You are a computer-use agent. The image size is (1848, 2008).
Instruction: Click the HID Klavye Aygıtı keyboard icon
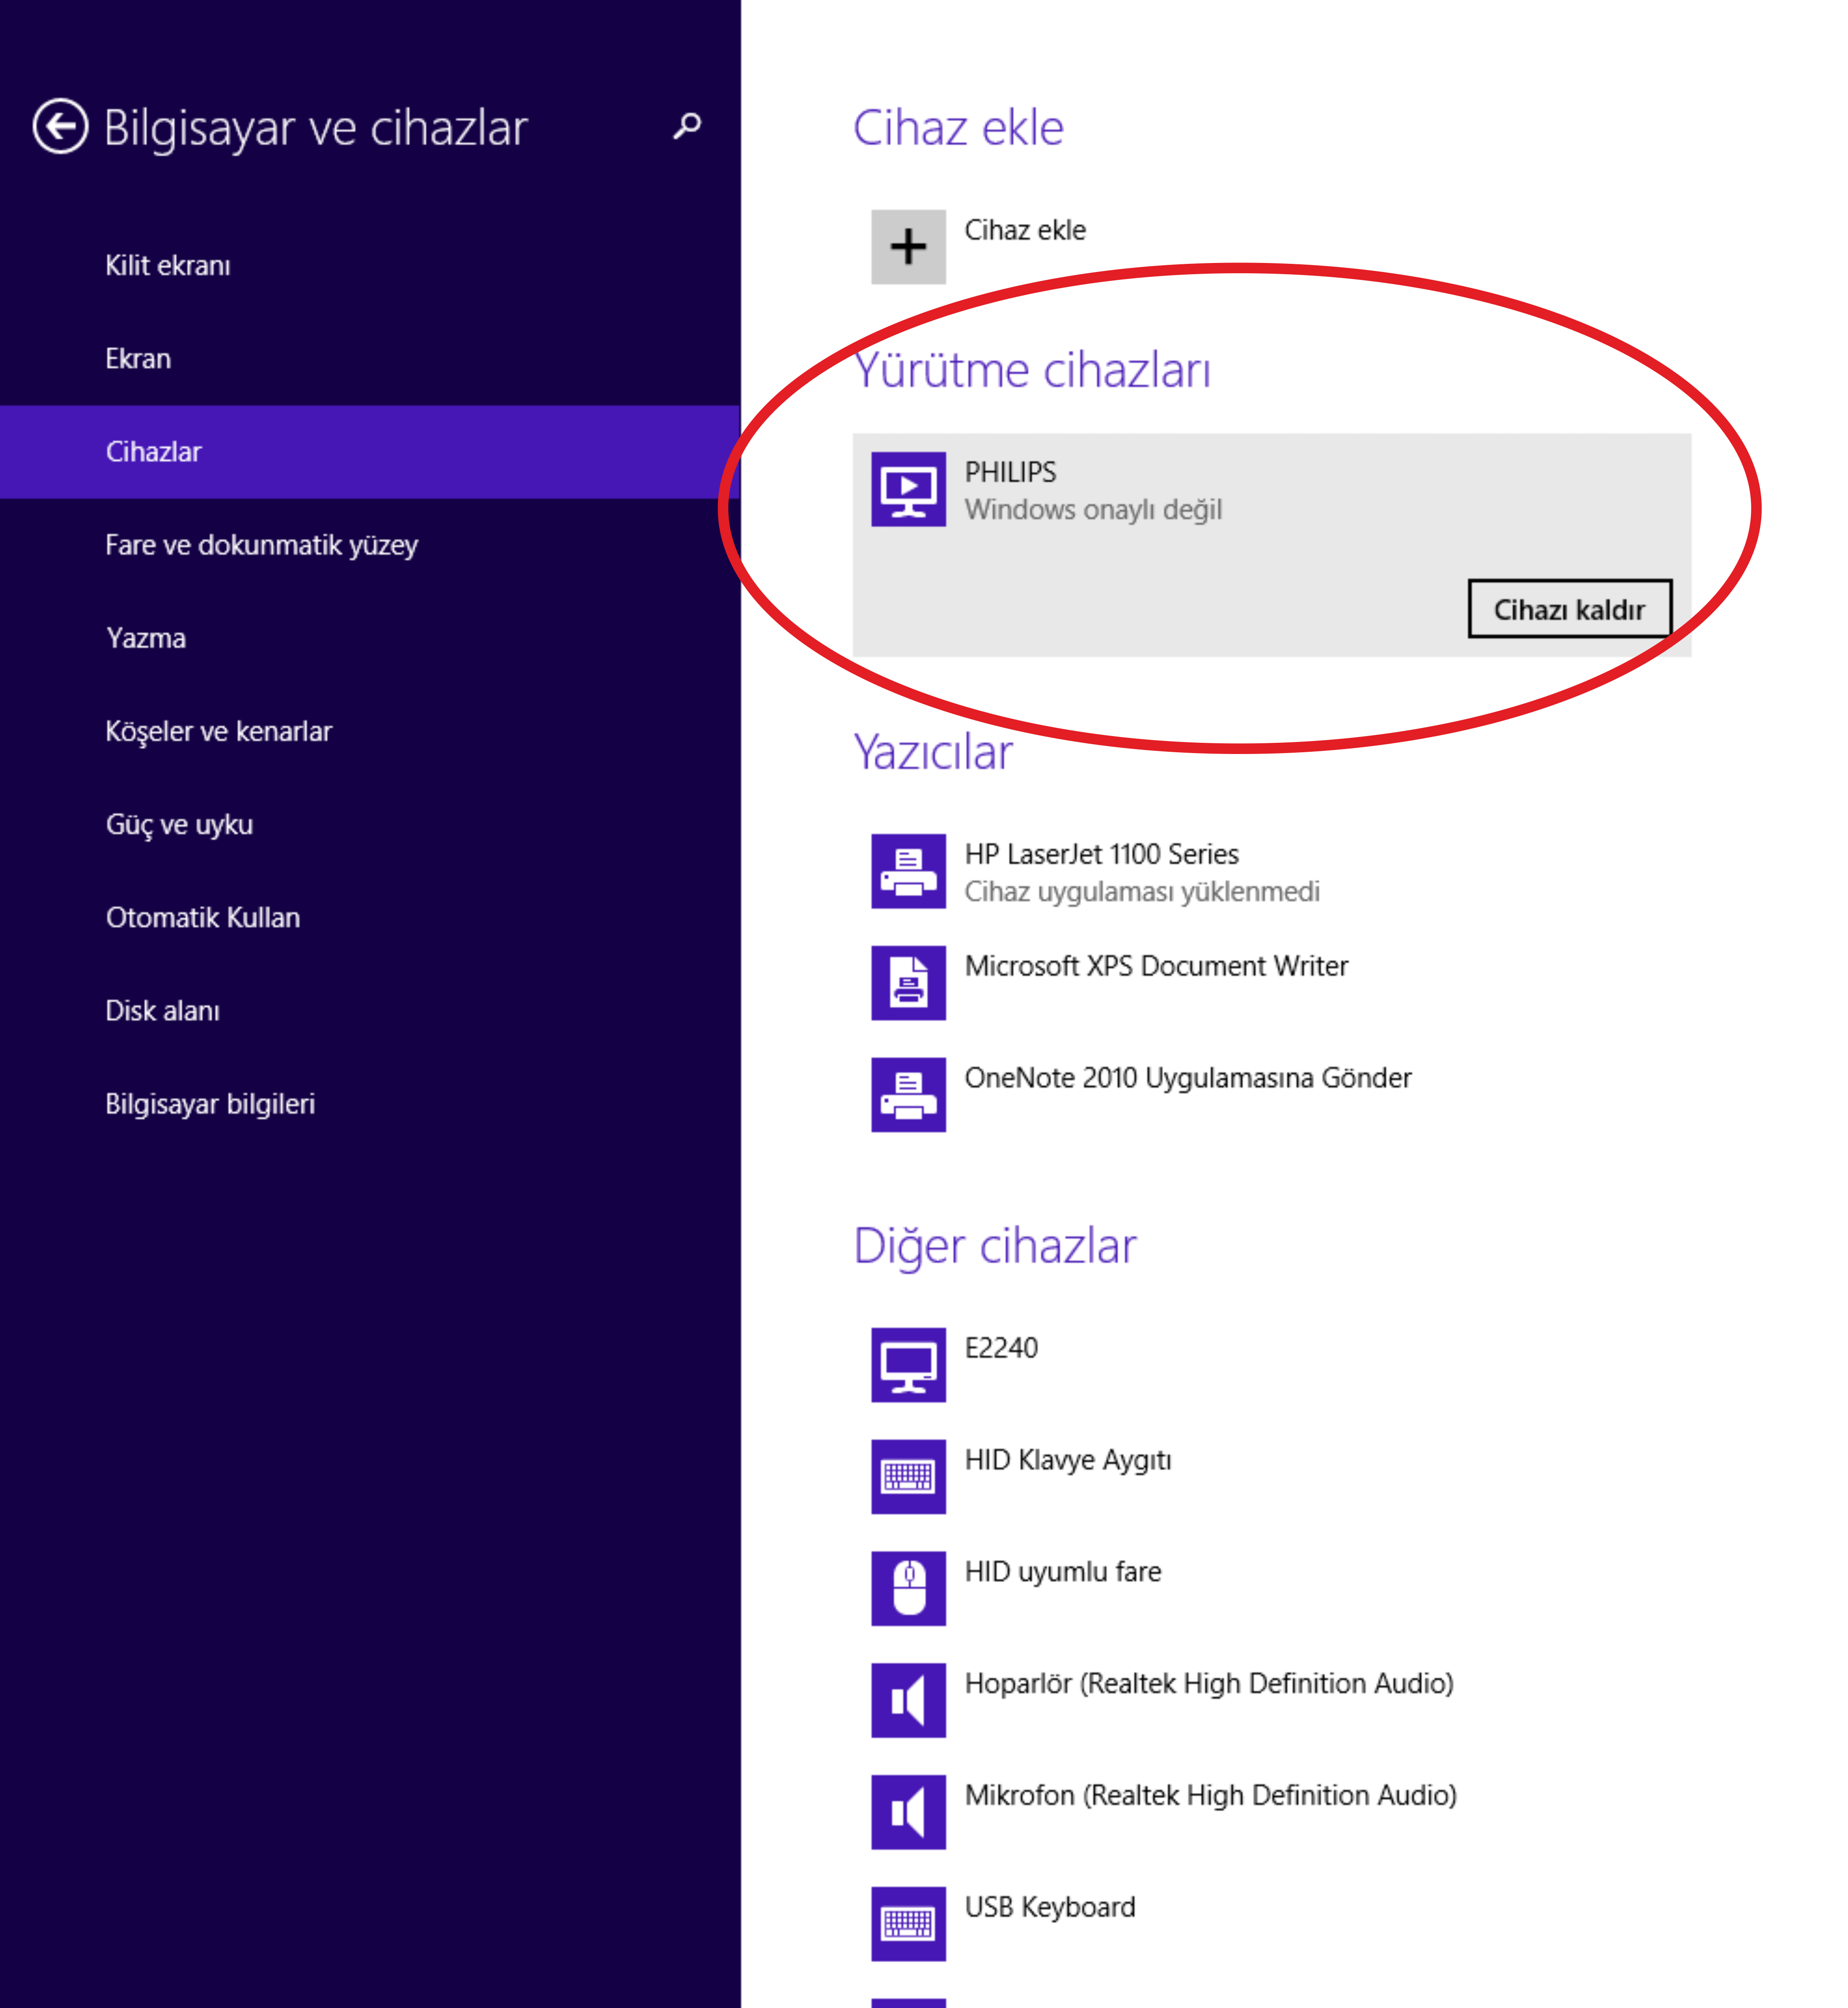[x=908, y=1476]
